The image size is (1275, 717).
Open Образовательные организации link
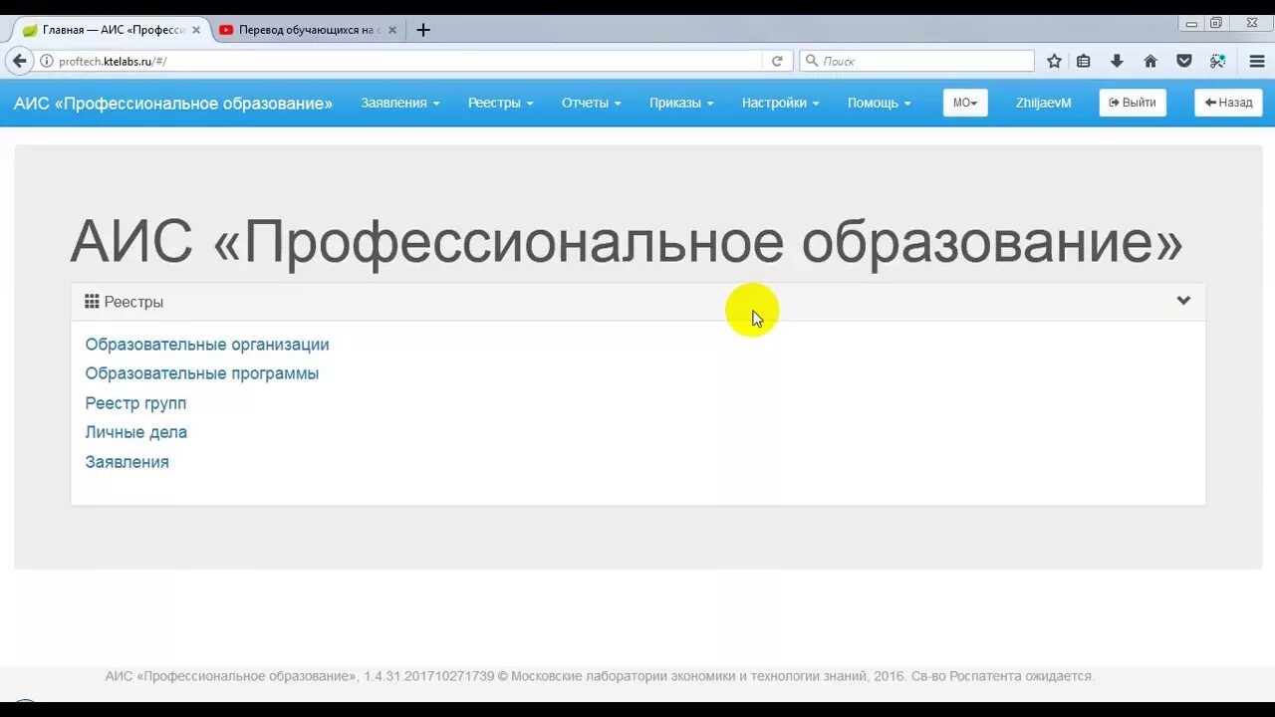click(x=207, y=345)
